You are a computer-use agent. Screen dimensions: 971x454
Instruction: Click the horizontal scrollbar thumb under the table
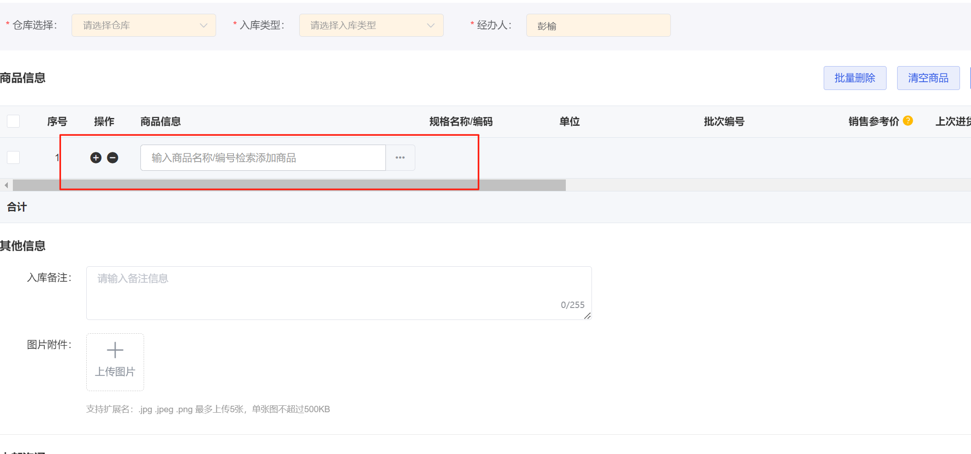[289, 185]
